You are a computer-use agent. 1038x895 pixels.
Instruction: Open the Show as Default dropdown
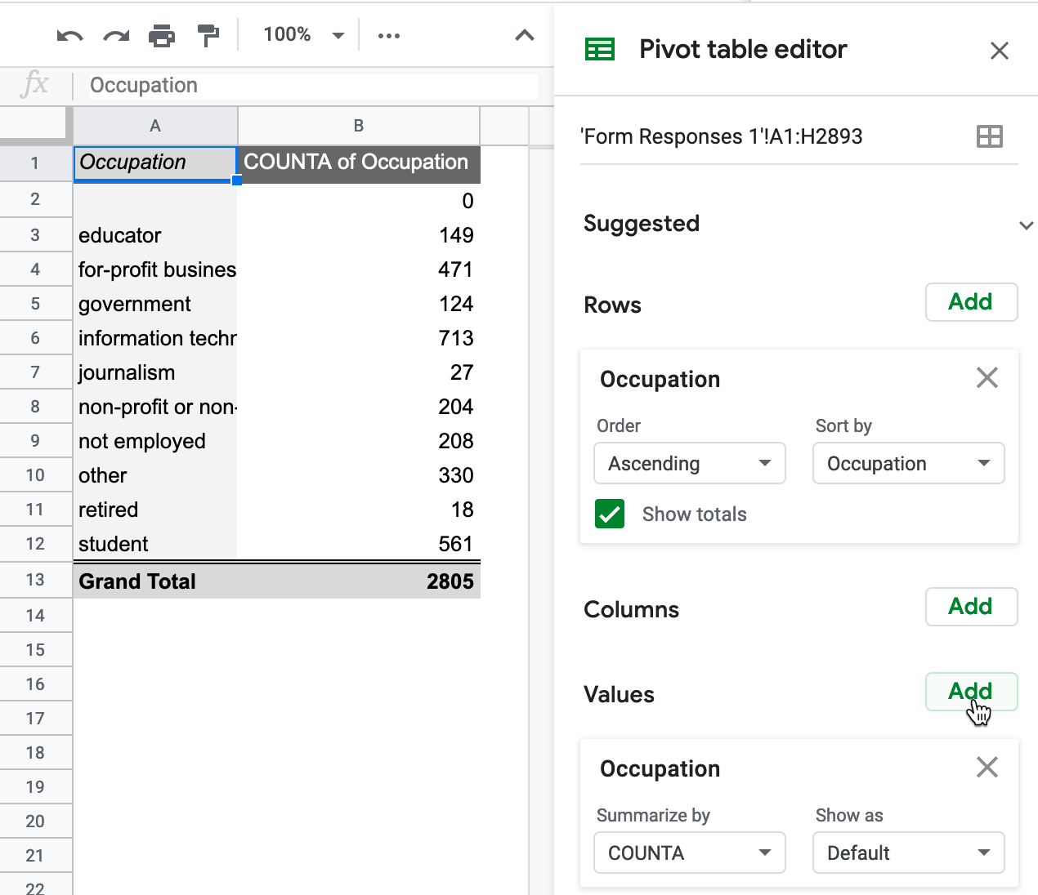click(908, 853)
